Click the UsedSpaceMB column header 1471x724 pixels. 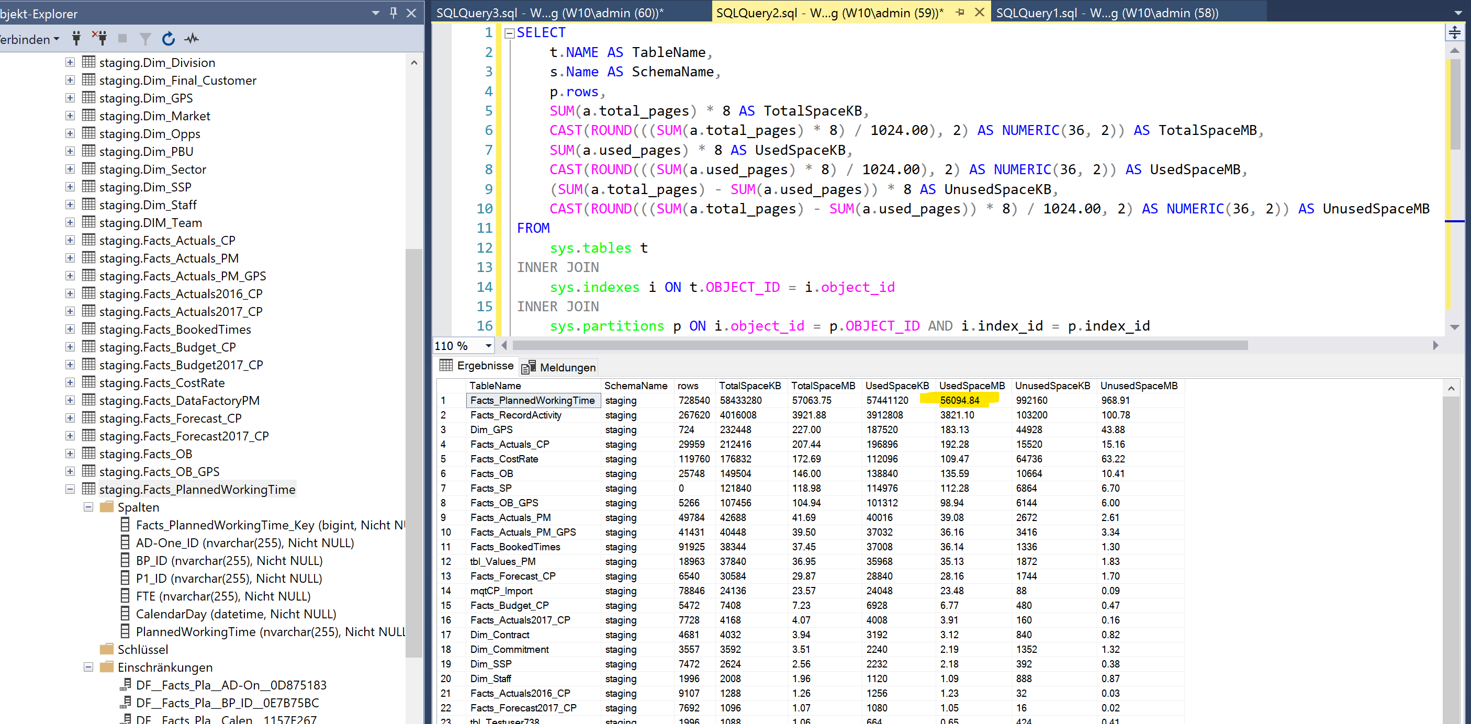click(971, 386)
